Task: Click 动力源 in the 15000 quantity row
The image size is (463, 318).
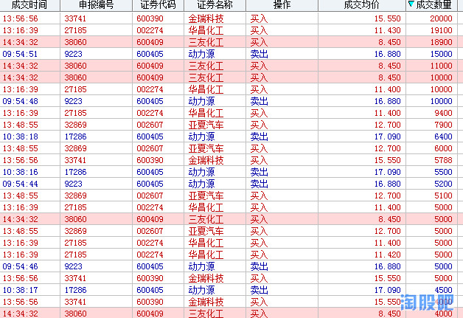Action: (x=201, y=54)
